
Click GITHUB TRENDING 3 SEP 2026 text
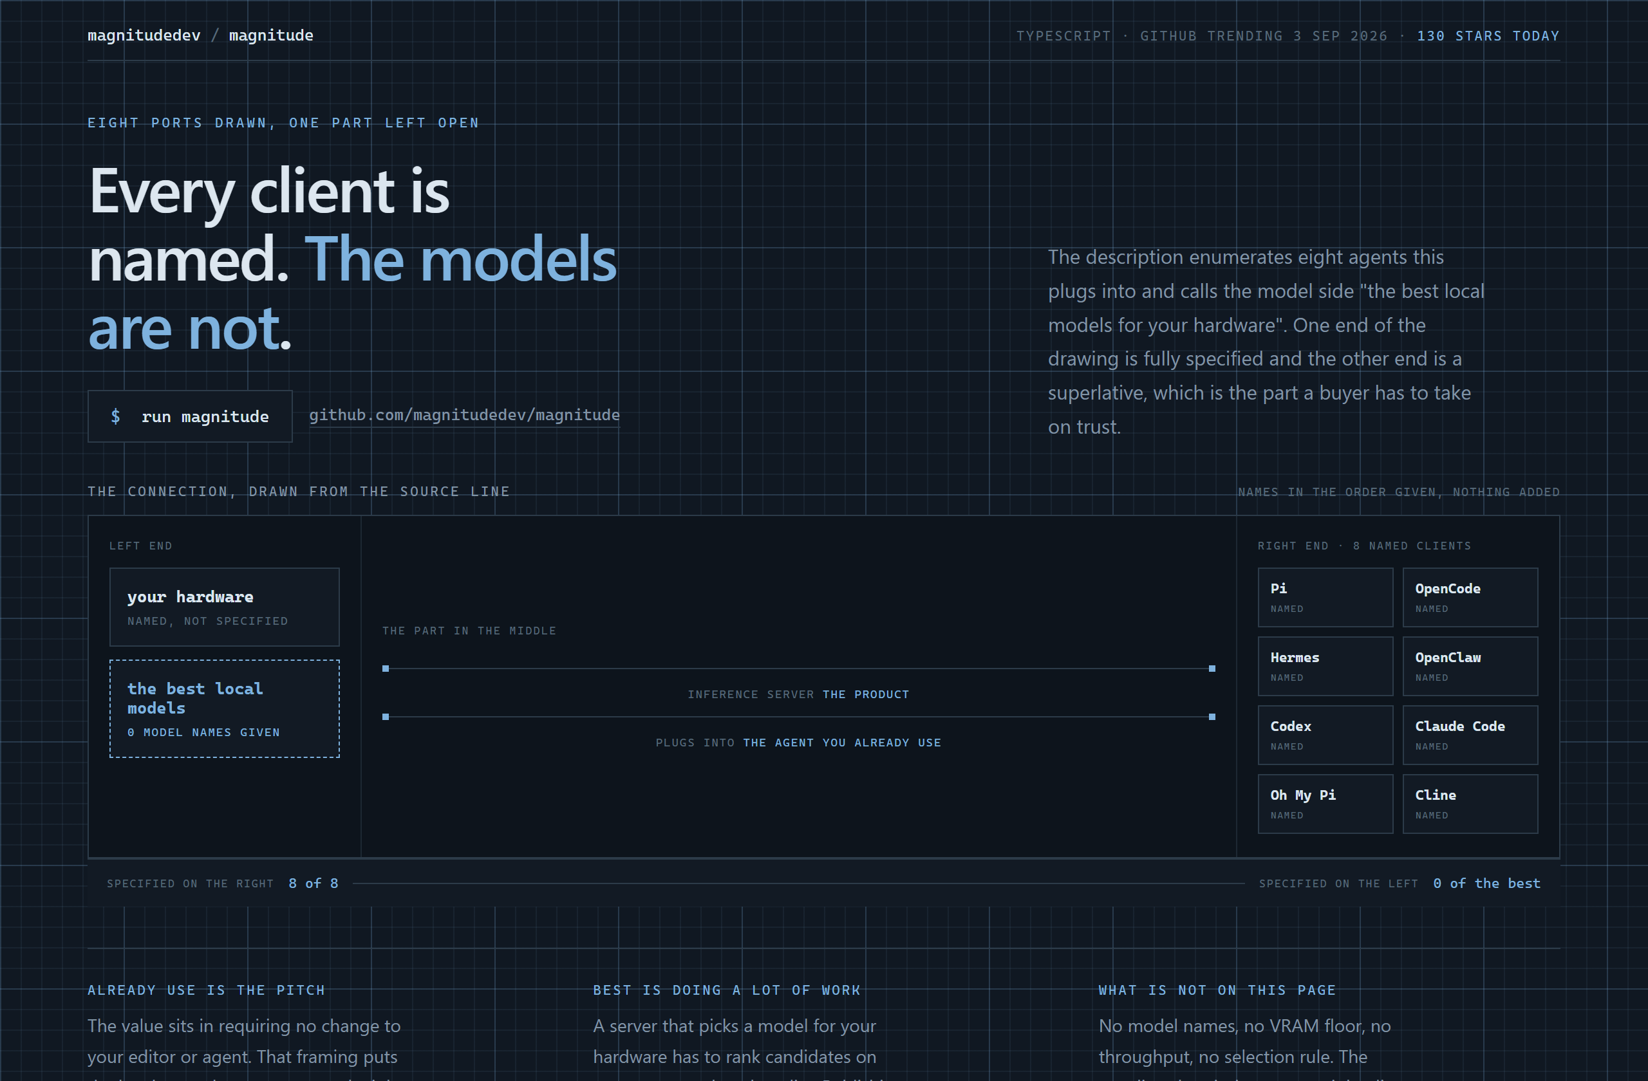click(1264, 36)
